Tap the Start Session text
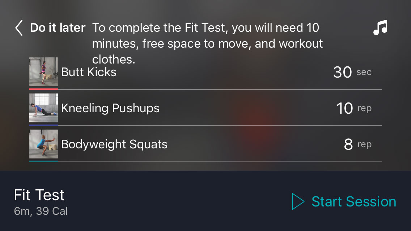 coord(353,202)
